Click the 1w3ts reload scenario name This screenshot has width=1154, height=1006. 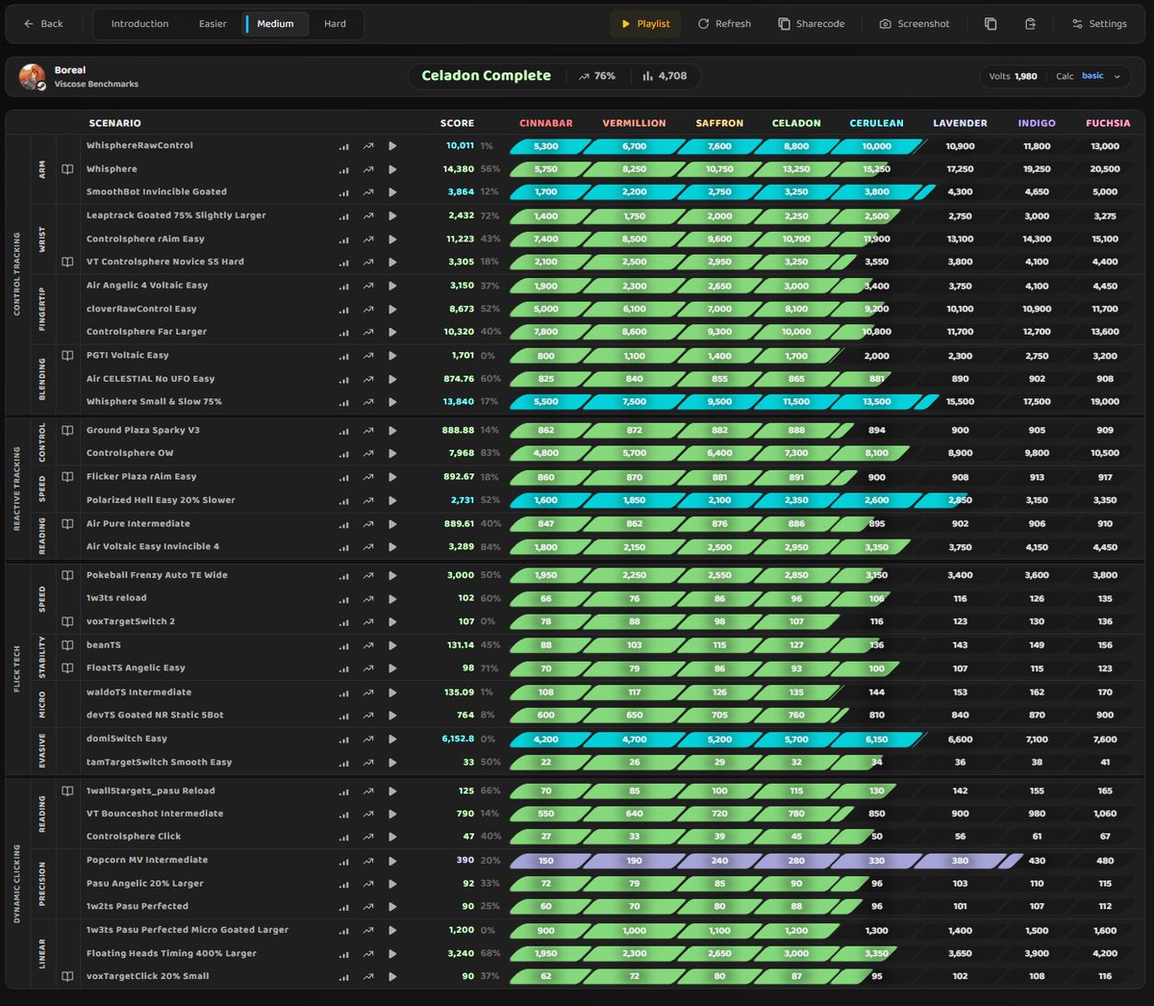(116, 598)
